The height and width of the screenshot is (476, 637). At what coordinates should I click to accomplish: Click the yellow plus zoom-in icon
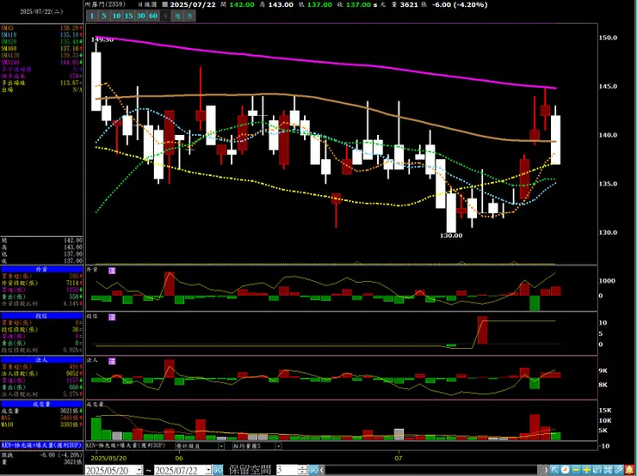(x=586, y=470)
